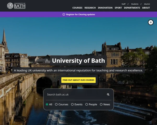Screen dimensions: 157x125
Task: Open the About menu
Action: pos(146,8)
